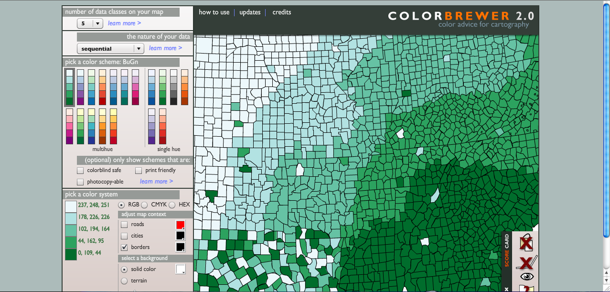Image resolution: width=610 pixels, height=292 pixels.
Task: Open the roads red color picker
Action: tap(180, 225)
